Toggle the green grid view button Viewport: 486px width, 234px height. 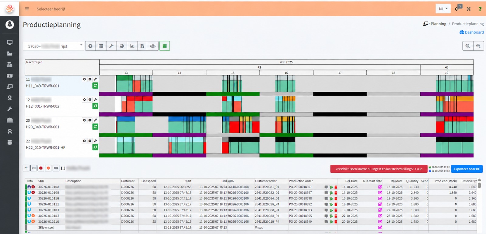[x=165, y=46]
